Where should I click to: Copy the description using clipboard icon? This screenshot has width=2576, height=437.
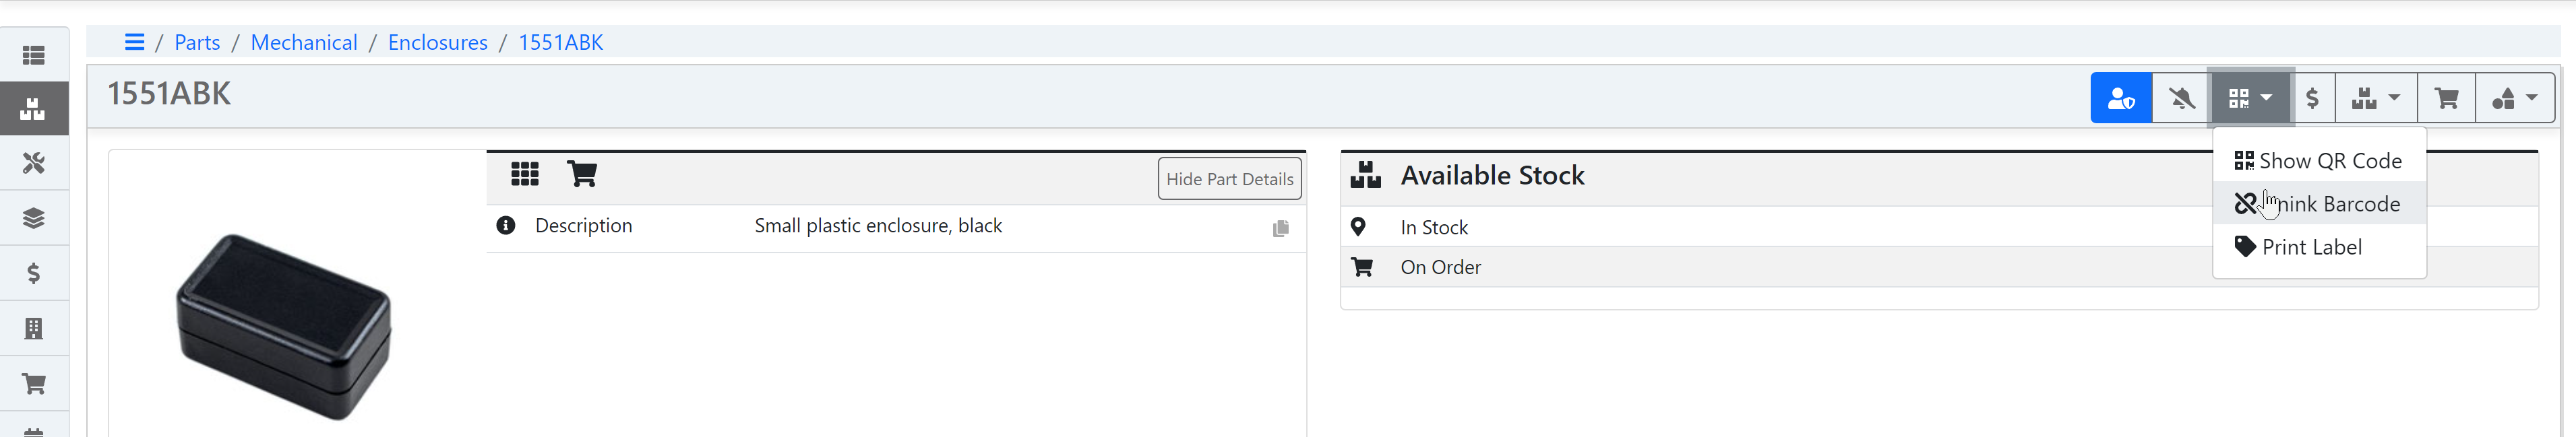click(x=1280, y=228)
